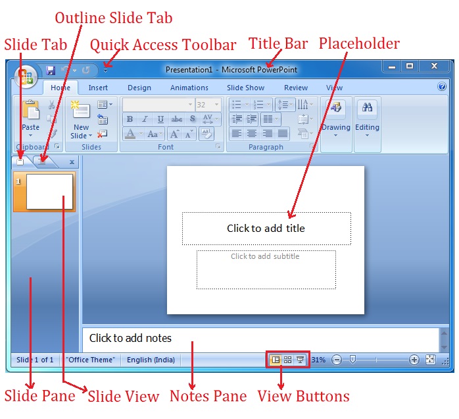Expand the Customize Quick Access Toolbar arrow

pos(106,70)
